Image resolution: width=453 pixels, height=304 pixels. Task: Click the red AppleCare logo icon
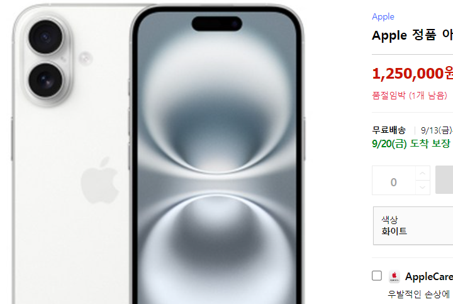(x=394, y=276)
